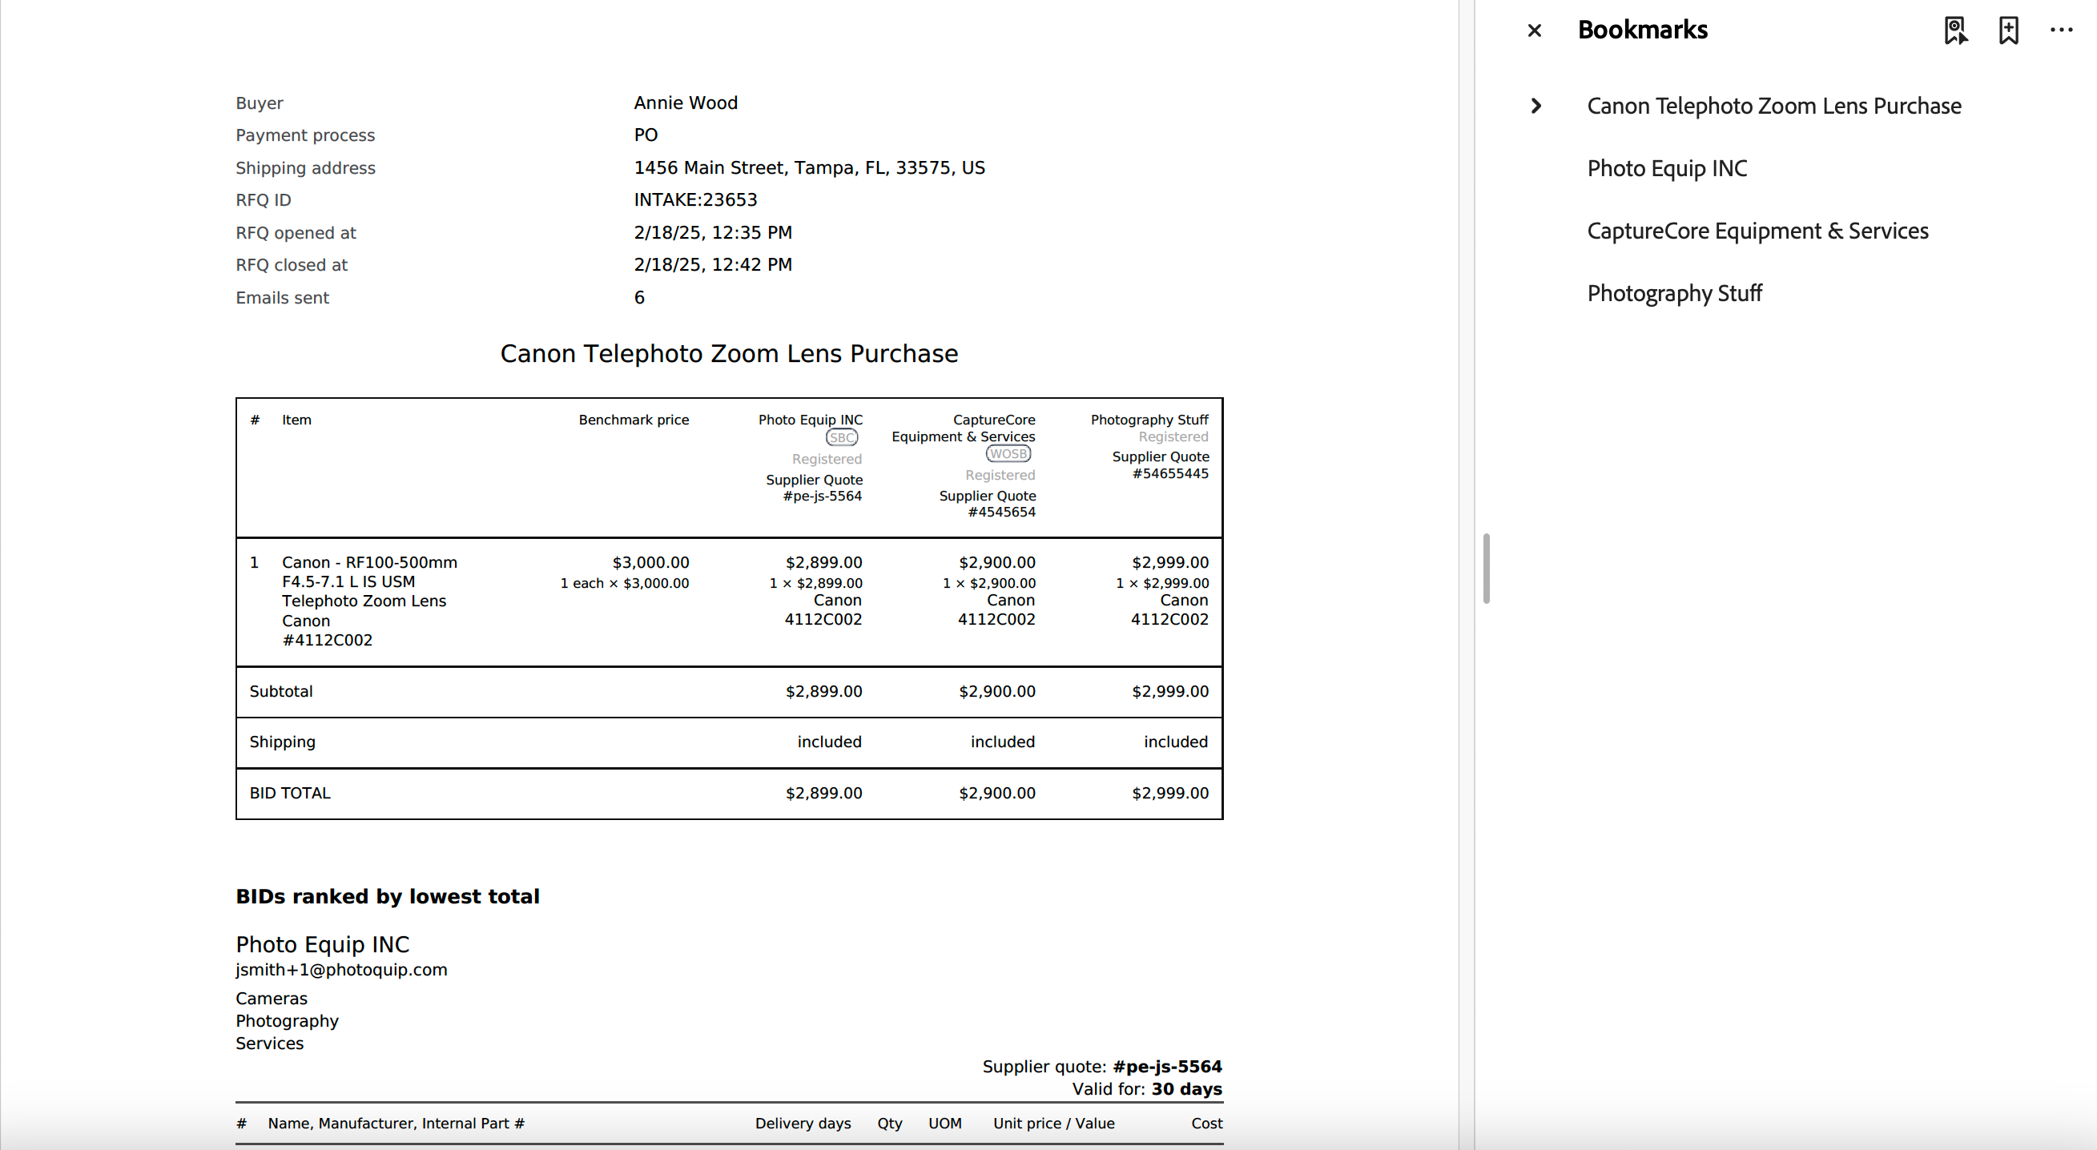Click the SBC badge under Photo Equip INC
Viewport: 2097px width, 1150px height.
point(842,438)
